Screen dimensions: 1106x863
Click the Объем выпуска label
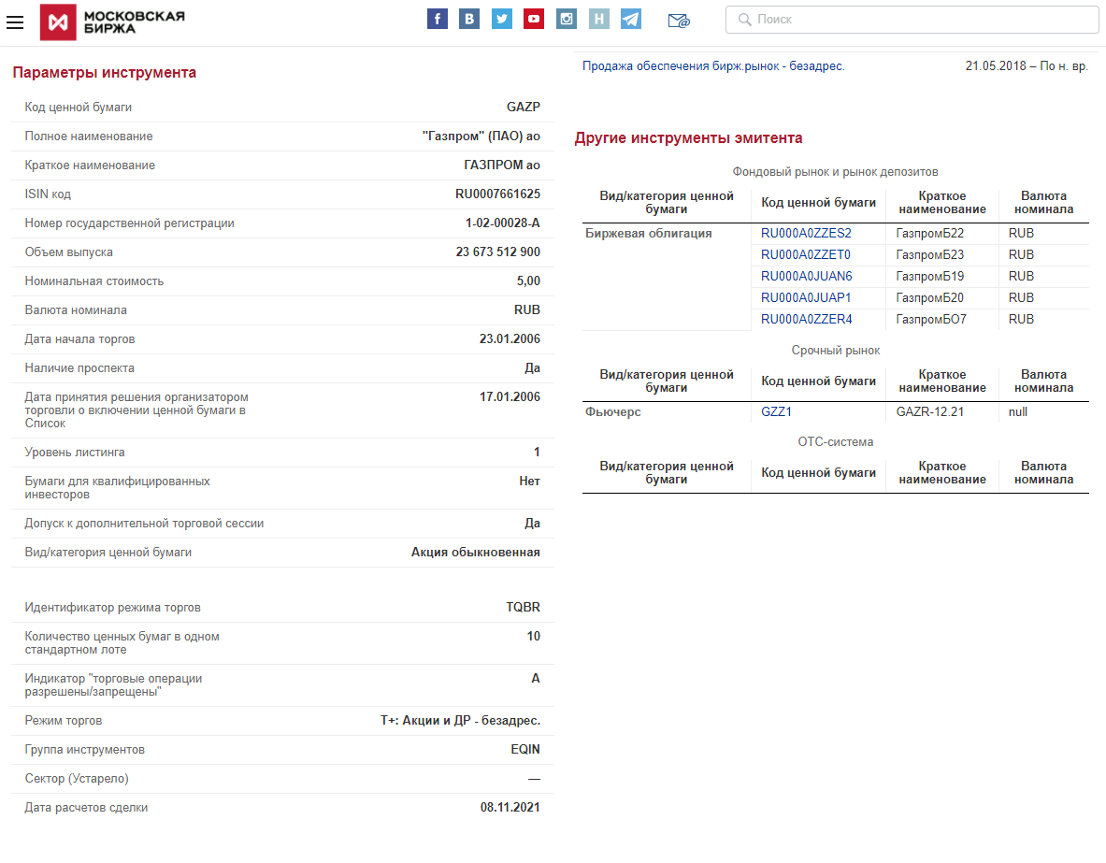tap(68, 252)
